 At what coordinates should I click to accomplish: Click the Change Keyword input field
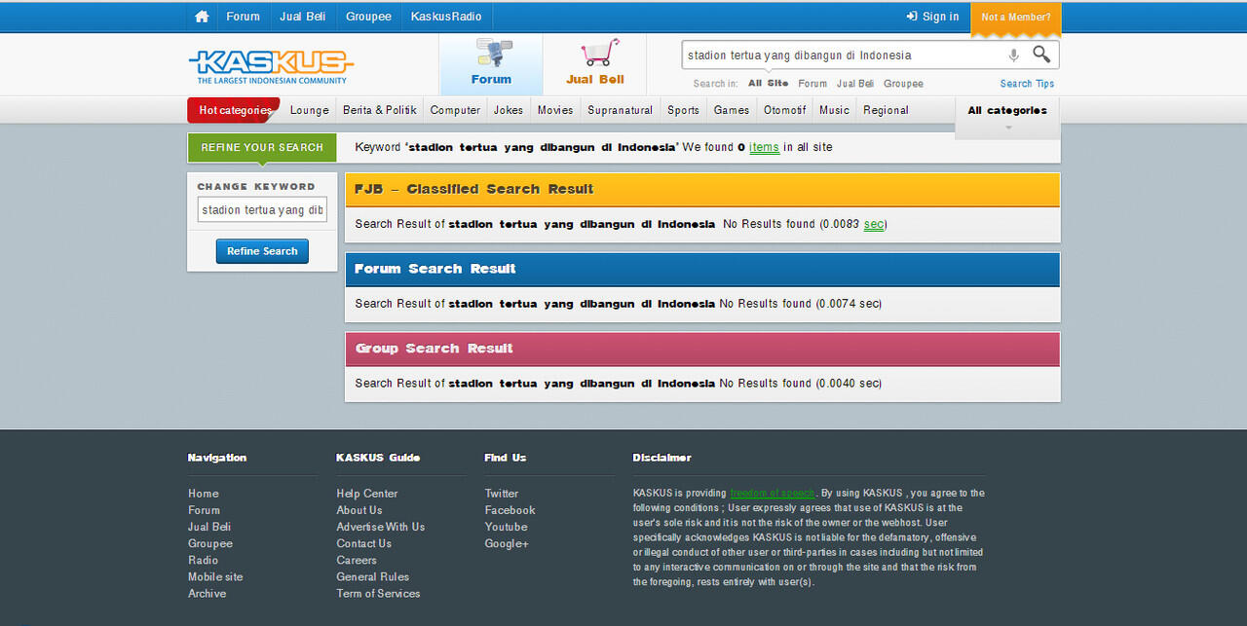[262, 210]
